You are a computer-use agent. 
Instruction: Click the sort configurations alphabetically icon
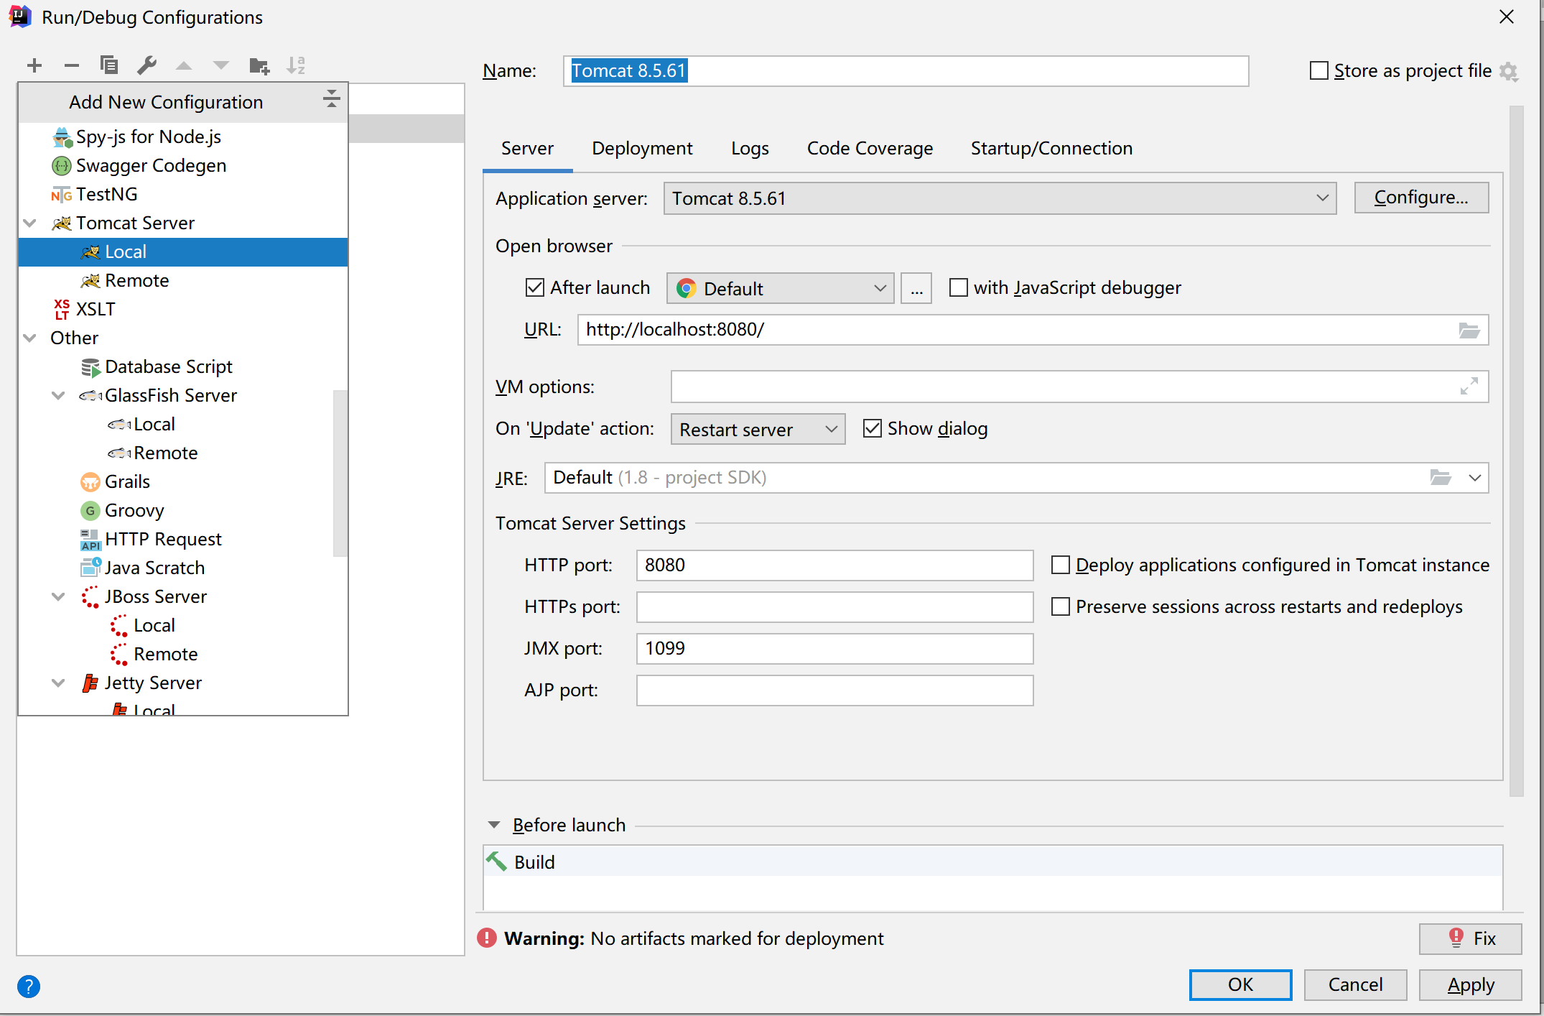296,65
